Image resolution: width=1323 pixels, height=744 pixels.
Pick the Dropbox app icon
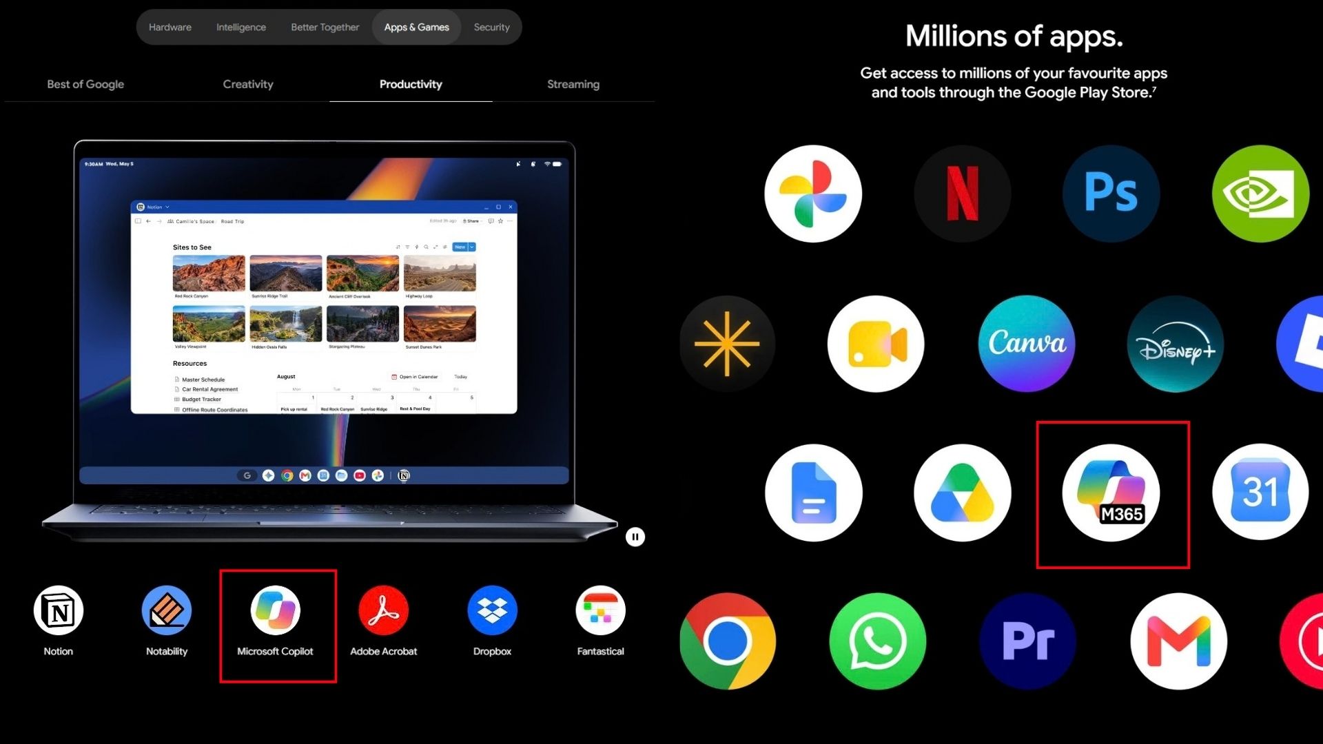point(492,610)
